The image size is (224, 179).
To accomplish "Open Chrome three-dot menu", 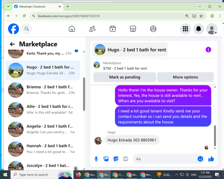I will coord(220,16).
